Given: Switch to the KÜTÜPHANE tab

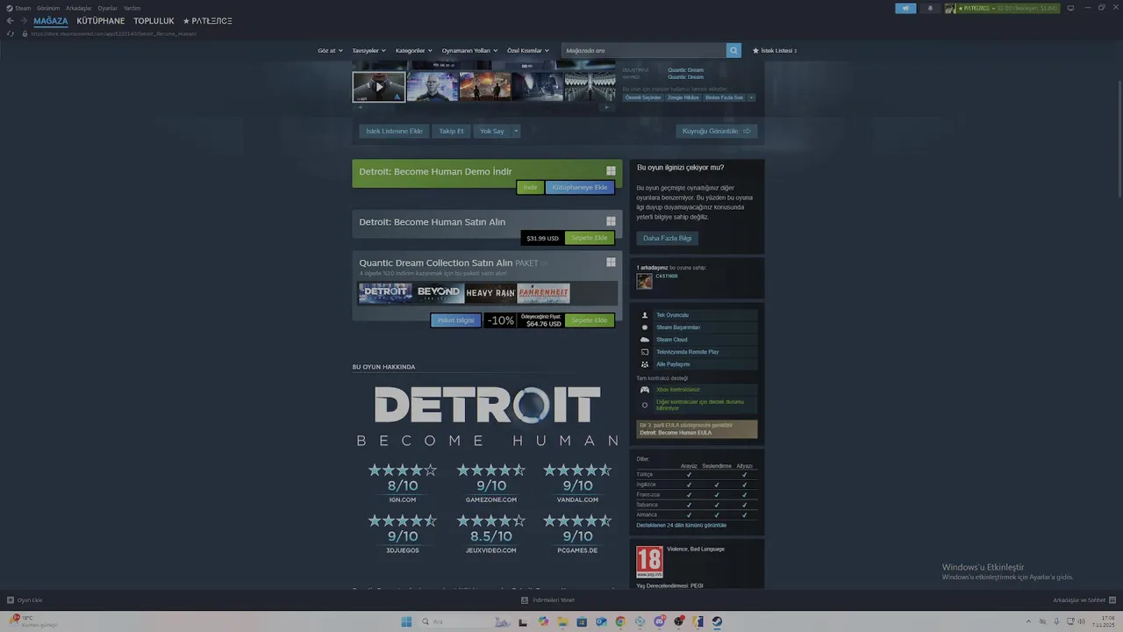Looking at the screenshot, I should (101, 20).
